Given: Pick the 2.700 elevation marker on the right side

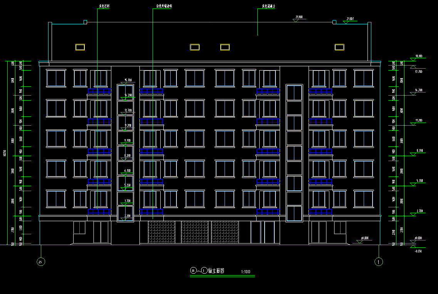Looking at the screenshot, I should [418, 211].
